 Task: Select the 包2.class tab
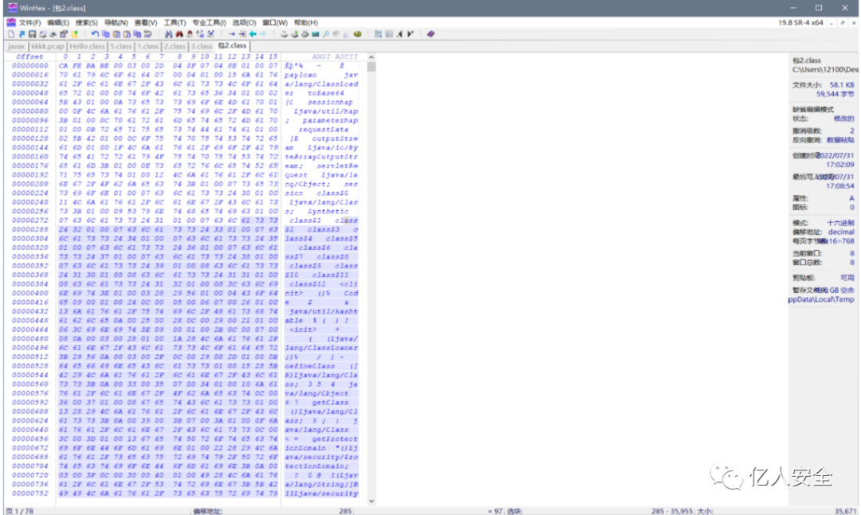click(x=232, y=45)
